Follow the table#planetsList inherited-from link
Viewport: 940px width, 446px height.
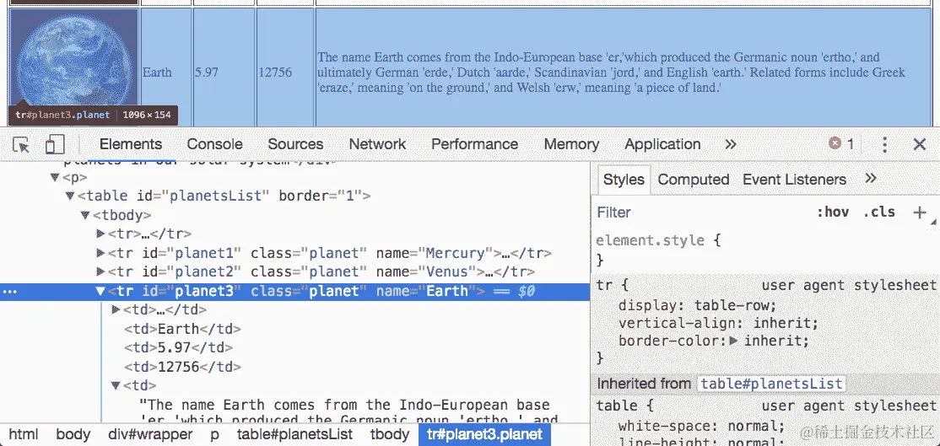pos(773,384)
